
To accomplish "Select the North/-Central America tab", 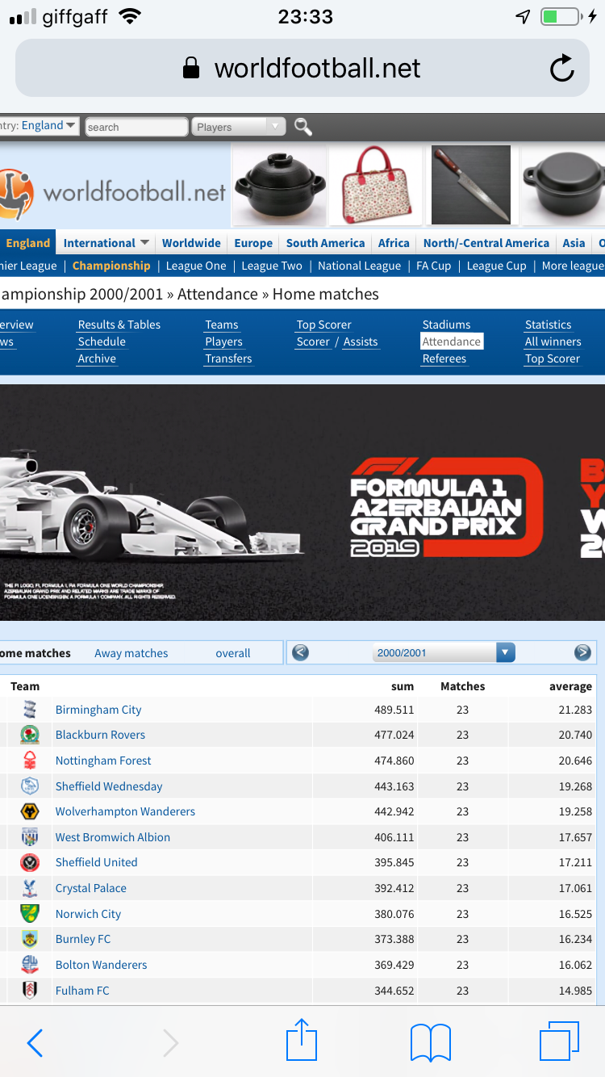I will 486,243.
